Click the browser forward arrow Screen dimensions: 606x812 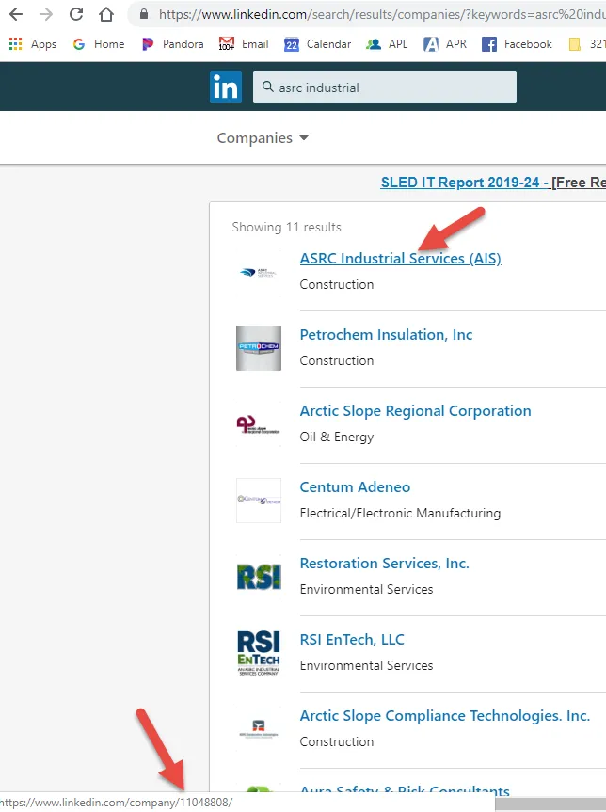pos(46,14)
